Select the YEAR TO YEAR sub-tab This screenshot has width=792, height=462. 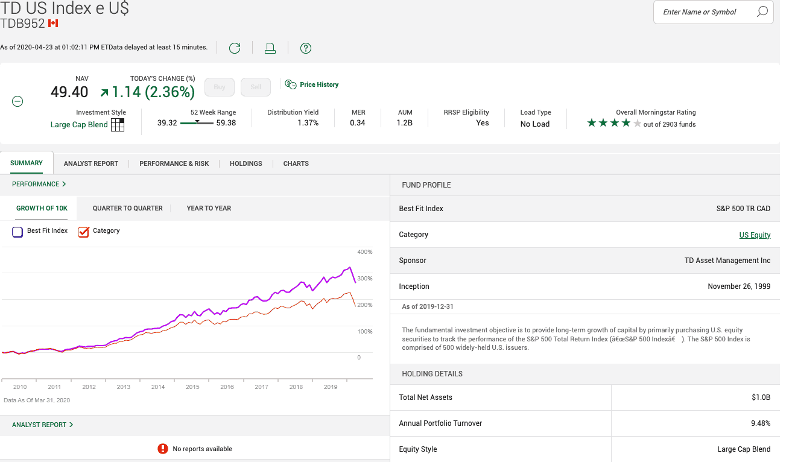[x=209, y=208]
